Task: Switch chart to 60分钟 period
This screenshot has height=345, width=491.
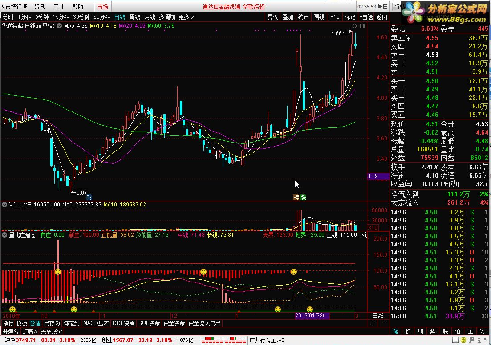Action: pos(102,17)
